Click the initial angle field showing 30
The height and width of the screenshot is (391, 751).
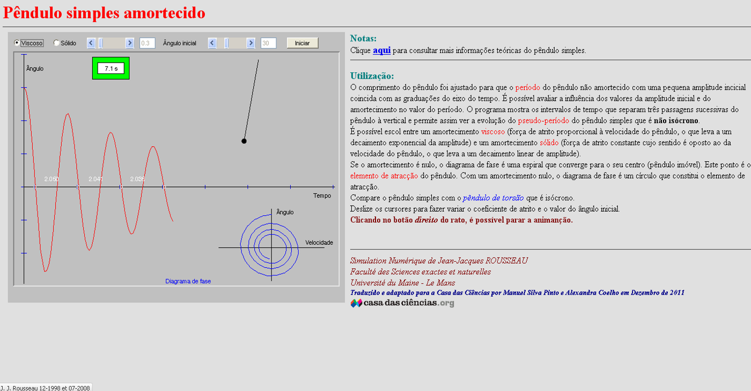point(268,43)
